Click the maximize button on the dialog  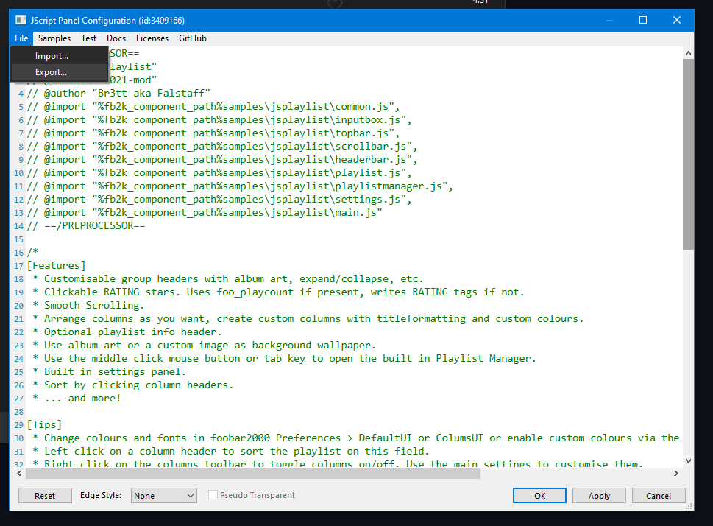(x=642, y=20)
